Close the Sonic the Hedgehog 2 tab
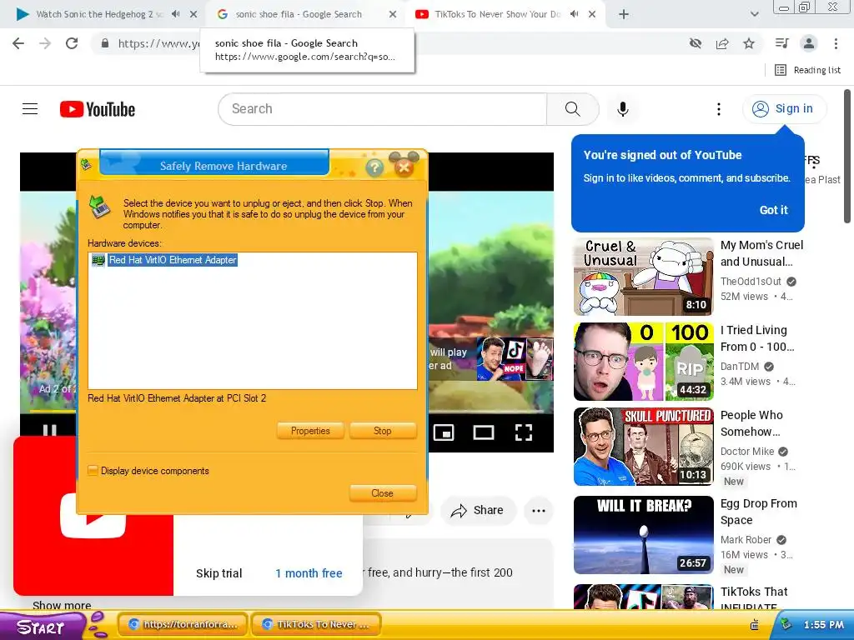 (x=193, y=15)
